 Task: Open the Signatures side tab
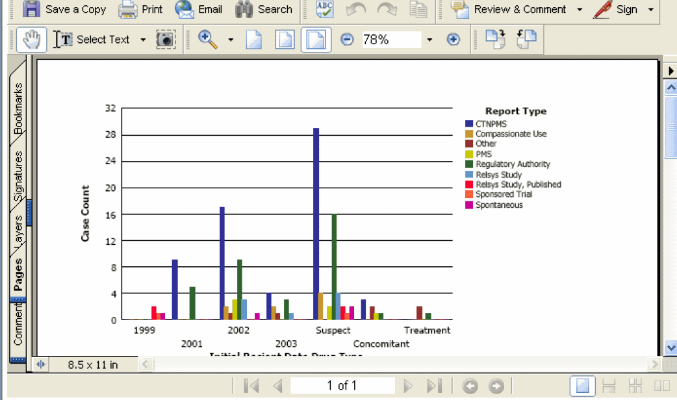click(18, 176)
